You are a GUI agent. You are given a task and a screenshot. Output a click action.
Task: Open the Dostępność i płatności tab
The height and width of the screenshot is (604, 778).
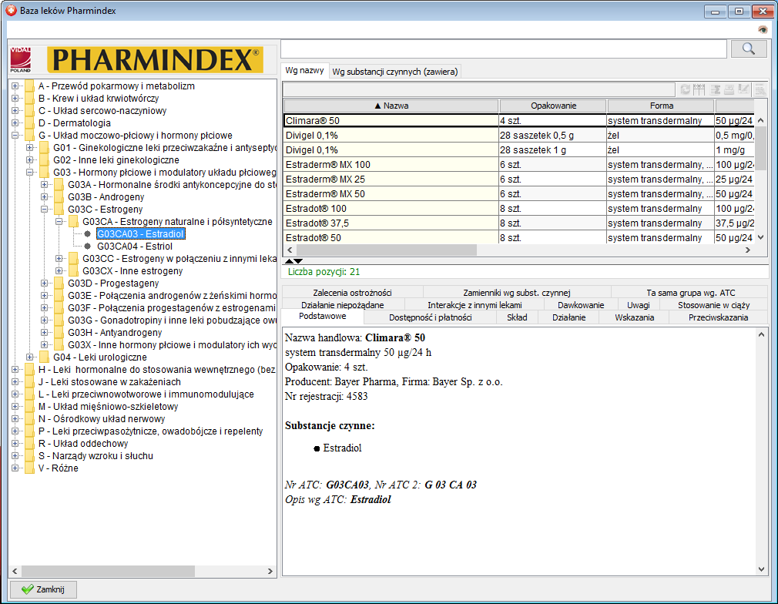pyautogui.click(x=430, y=317)
